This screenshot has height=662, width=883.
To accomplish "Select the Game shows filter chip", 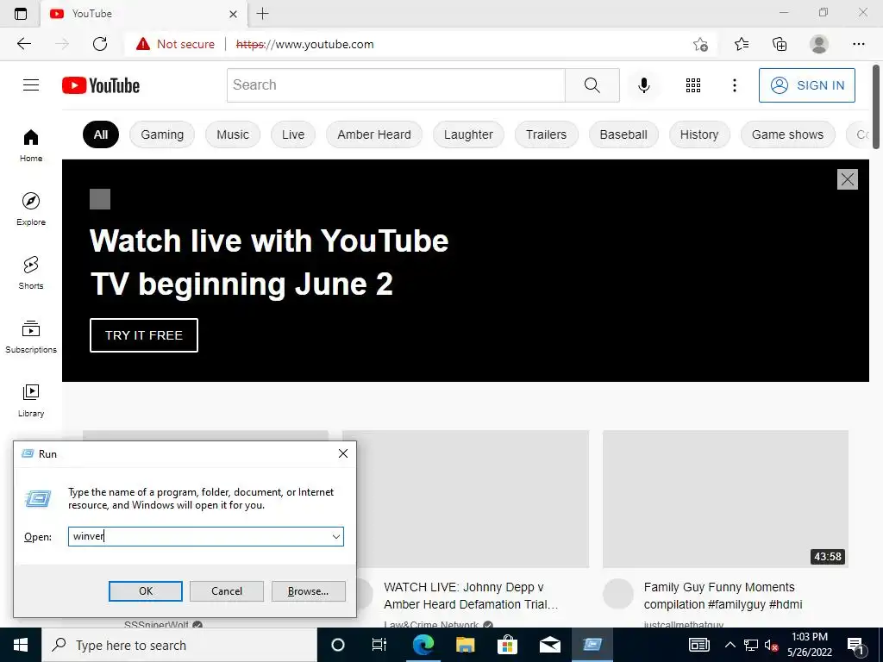I will tap(787, 134).
